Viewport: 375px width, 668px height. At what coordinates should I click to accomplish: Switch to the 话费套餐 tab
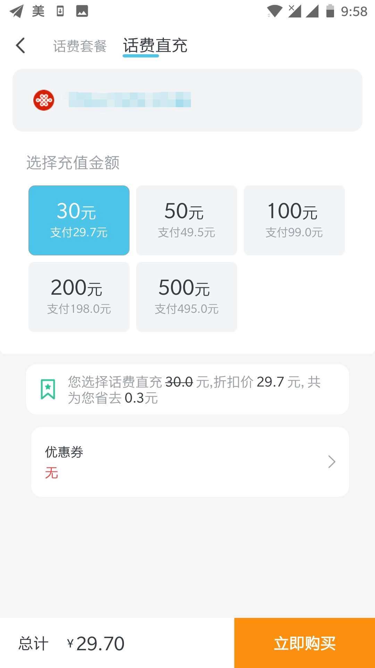pyautogui.click(x=80, y=46)
